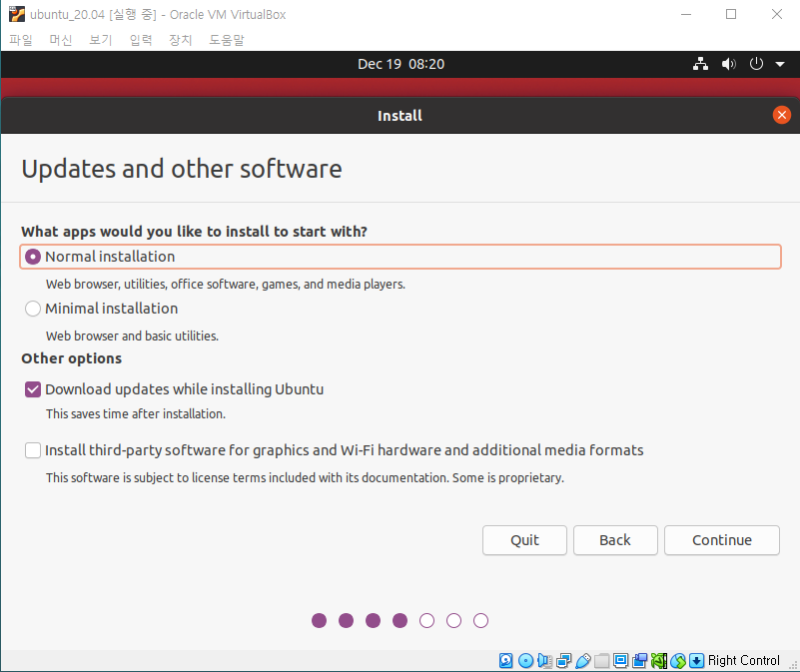Click the VirtualBox app icon in title bar
This screenshot has height=672, width=800.
pyautogui.click(x=16, y=14)
